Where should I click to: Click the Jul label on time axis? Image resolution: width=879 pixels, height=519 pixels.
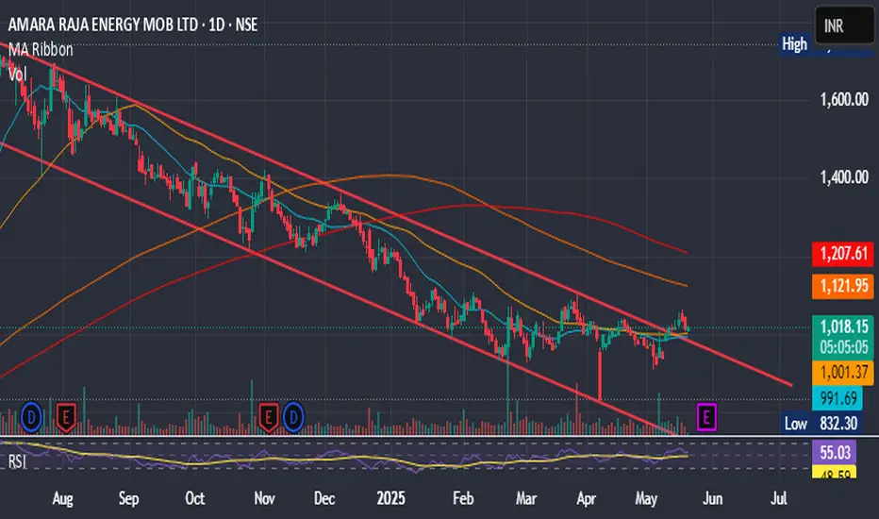click(779, 498)
